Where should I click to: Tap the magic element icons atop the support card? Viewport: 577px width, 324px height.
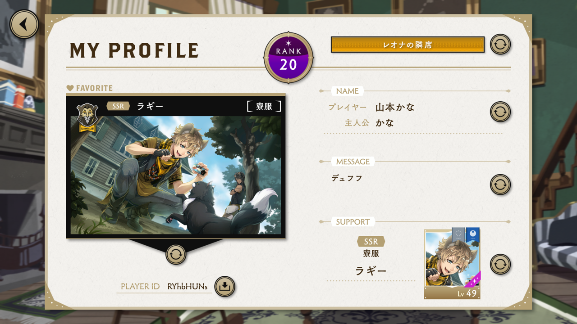coord(466,234)
